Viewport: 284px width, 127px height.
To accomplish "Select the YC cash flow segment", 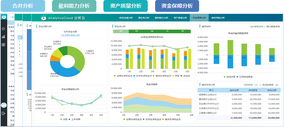I will pyautogui.click(x=183, y=31).
